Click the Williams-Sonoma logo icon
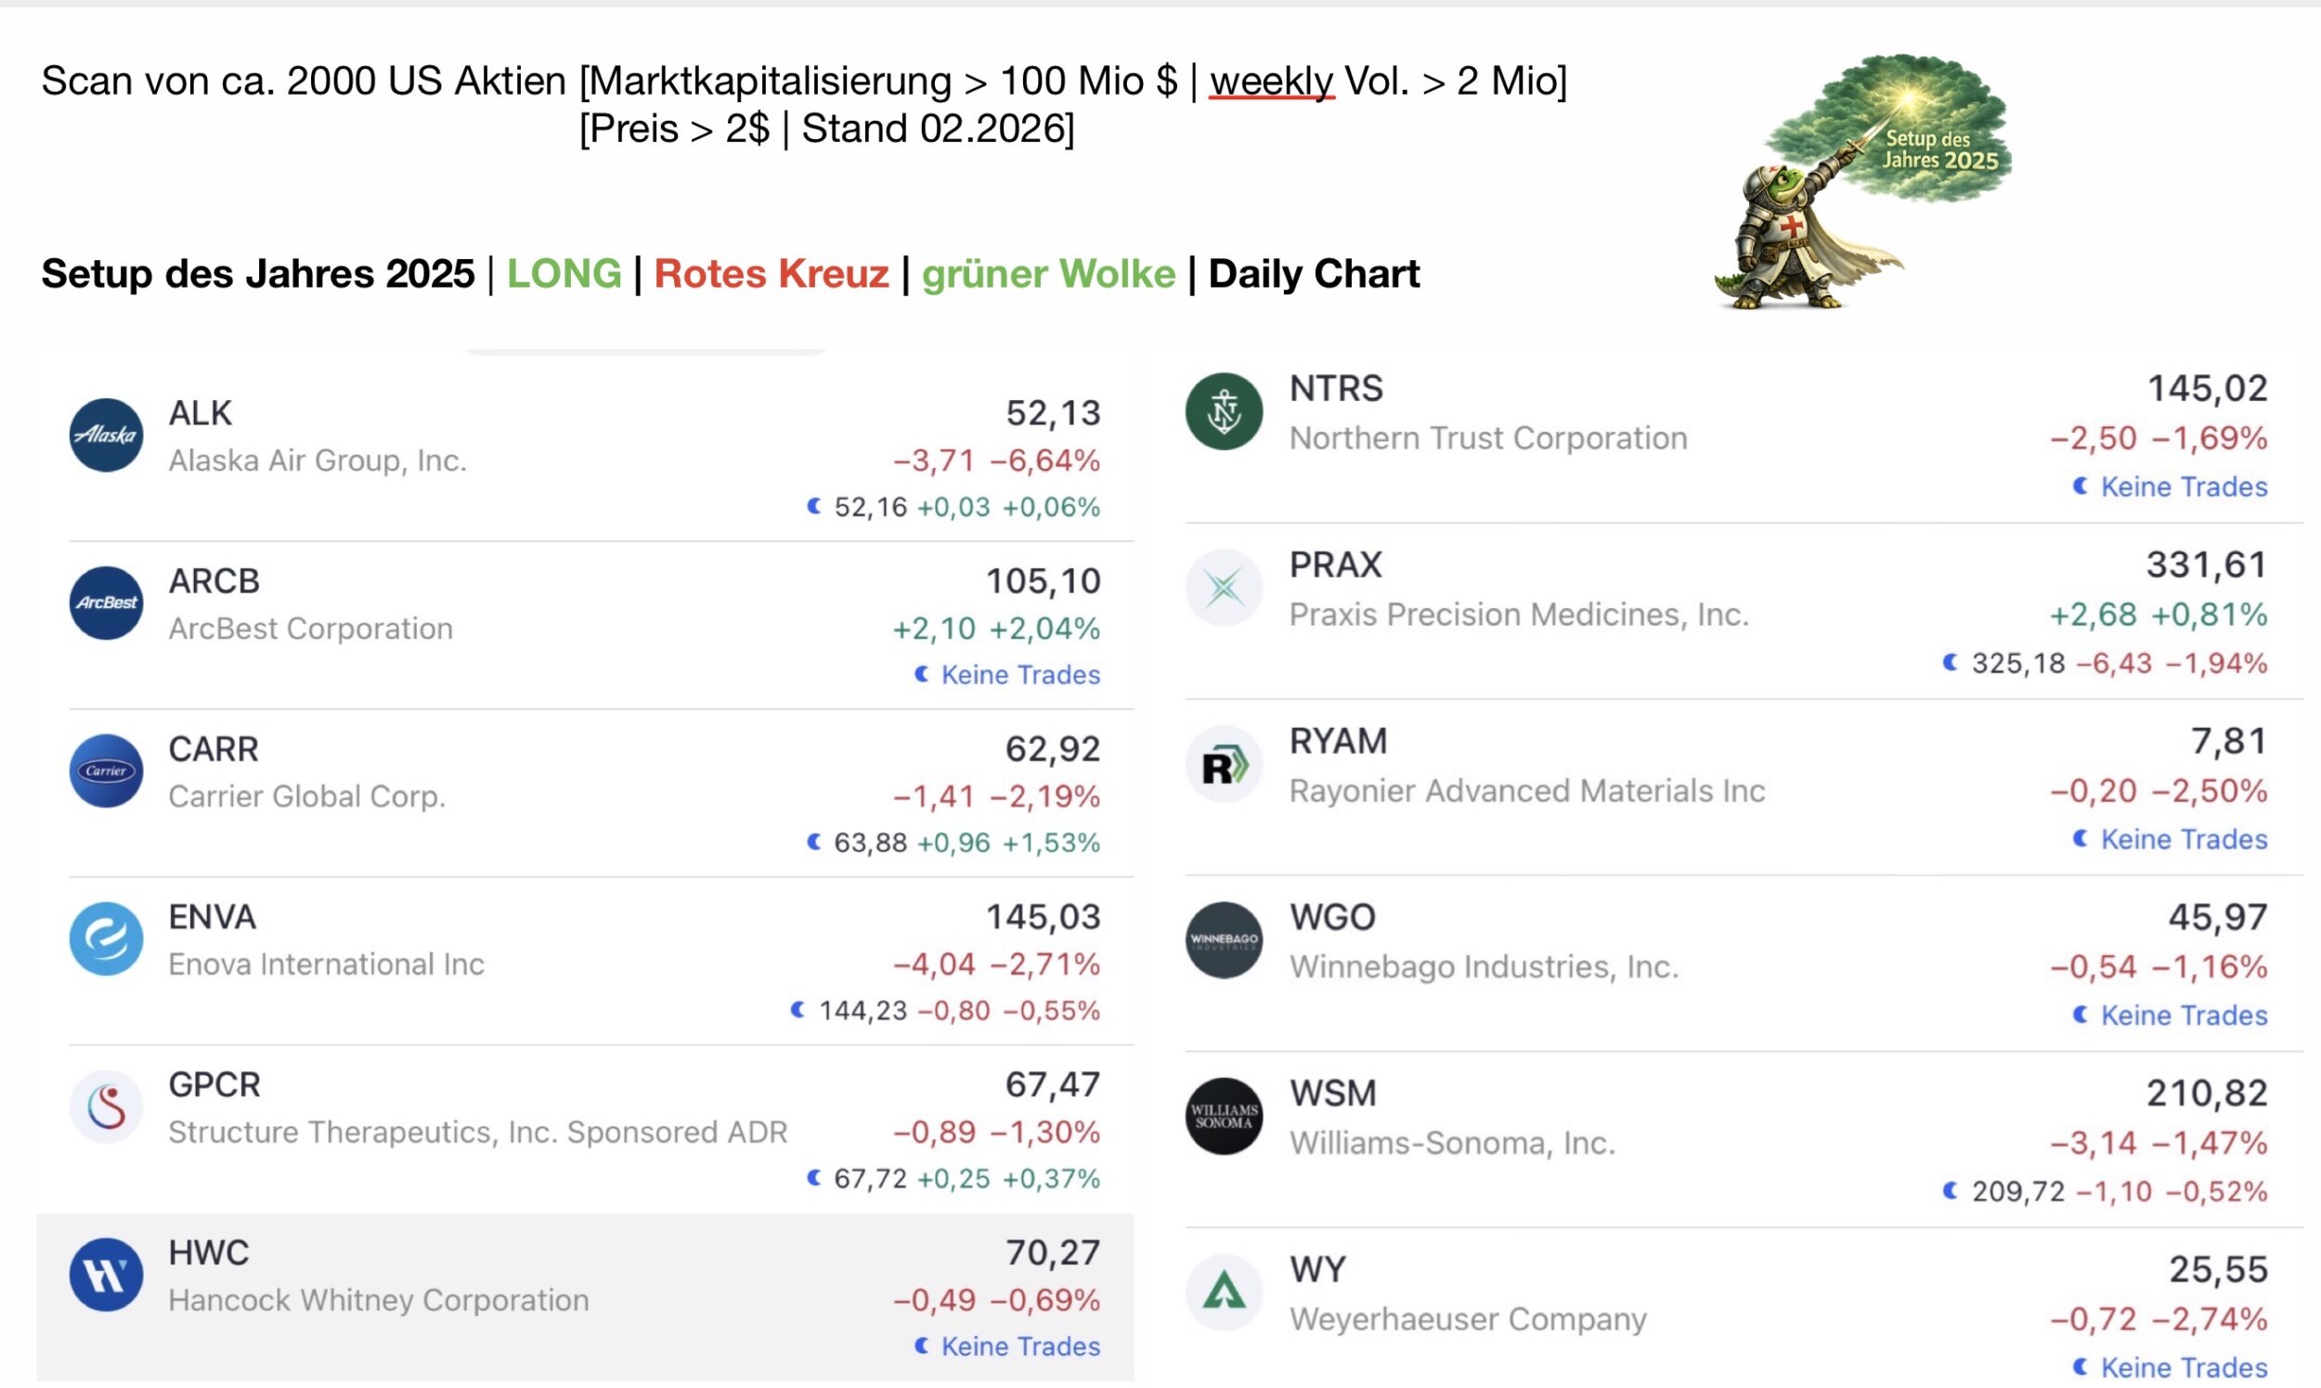The height and width of the screenshot is (1388, 2321). pos(1223,1117)
